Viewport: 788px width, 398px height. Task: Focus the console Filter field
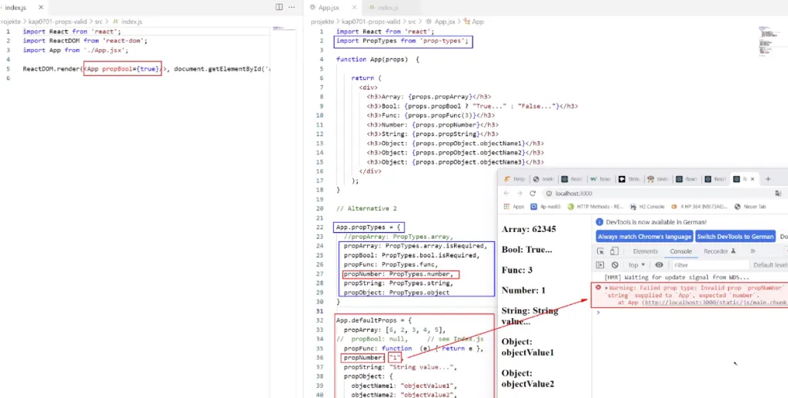[709, 265]
